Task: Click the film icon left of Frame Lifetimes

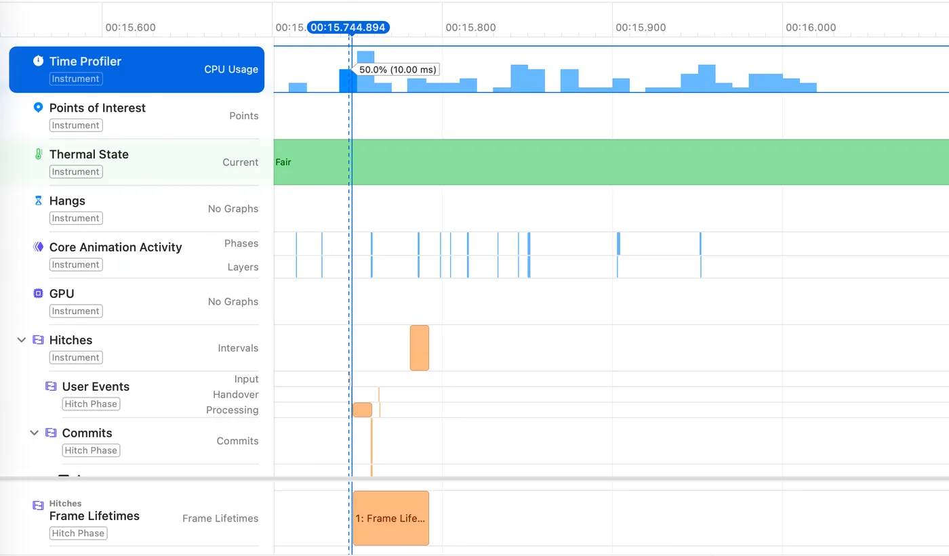Action: pyautogui.click(x=39, y=505)
